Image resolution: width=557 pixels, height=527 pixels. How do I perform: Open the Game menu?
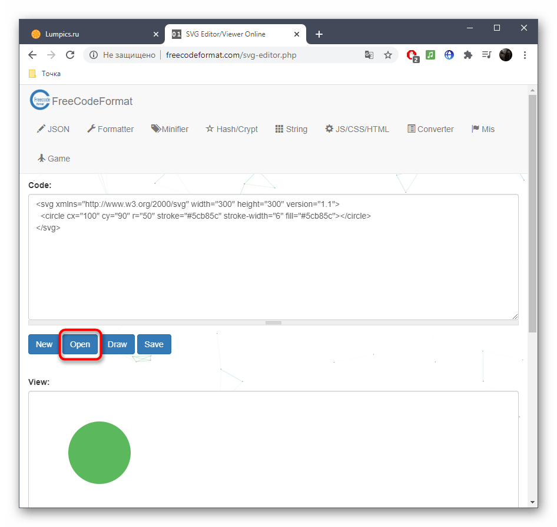(x=54, y=158)
